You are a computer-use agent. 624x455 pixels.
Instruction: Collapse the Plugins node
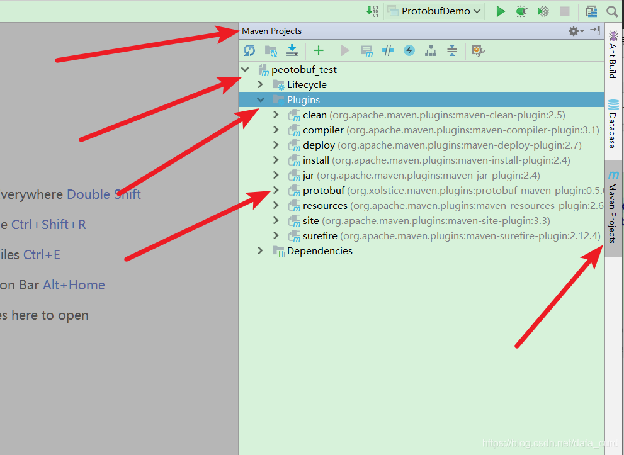tap(261, 100)
